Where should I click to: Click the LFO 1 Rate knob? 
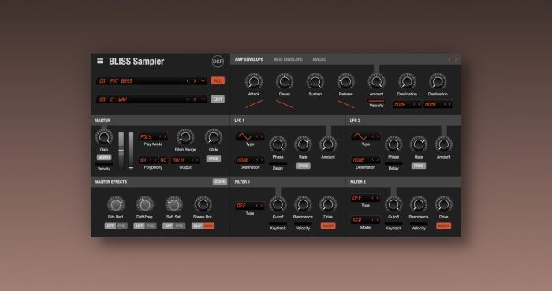click(x=303, y=144)
